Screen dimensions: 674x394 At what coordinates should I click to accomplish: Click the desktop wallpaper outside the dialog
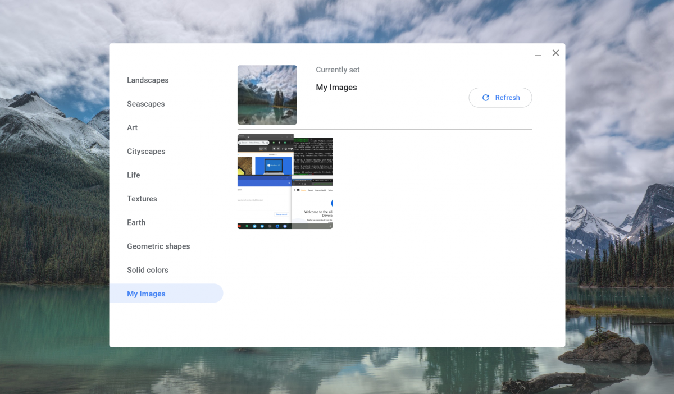pos(56,225)
